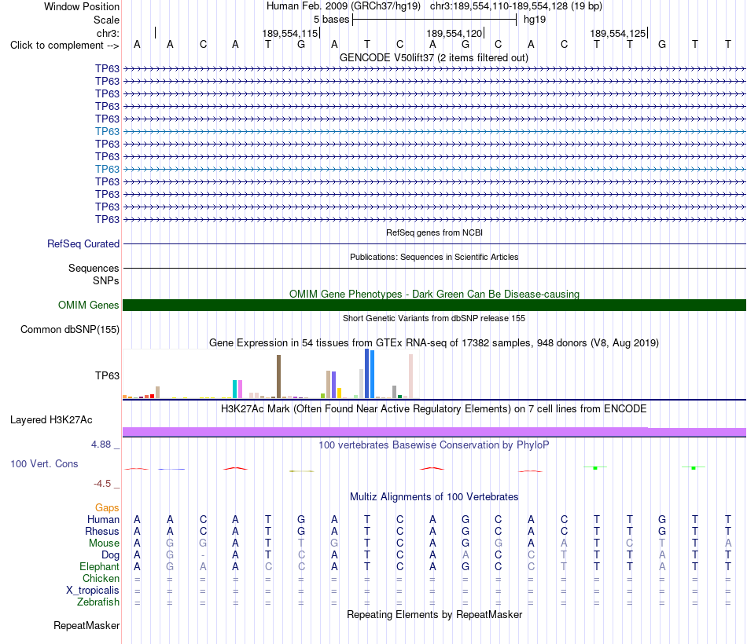The image size is (747, 644).
Task: Click the orange Gaps label
Action: pyautogui.click(x=107, y=508)
